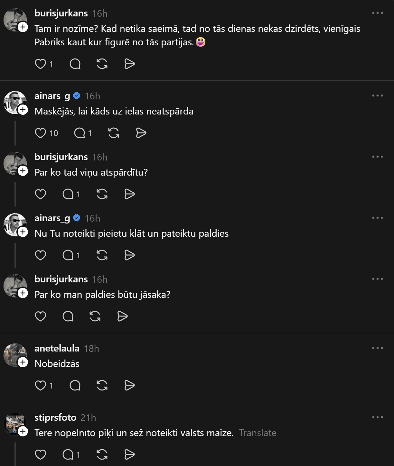Screen dimensions: 394x466
Task: Follow burisjurkans via top avatar plus badge
Action: pos(23,27)
